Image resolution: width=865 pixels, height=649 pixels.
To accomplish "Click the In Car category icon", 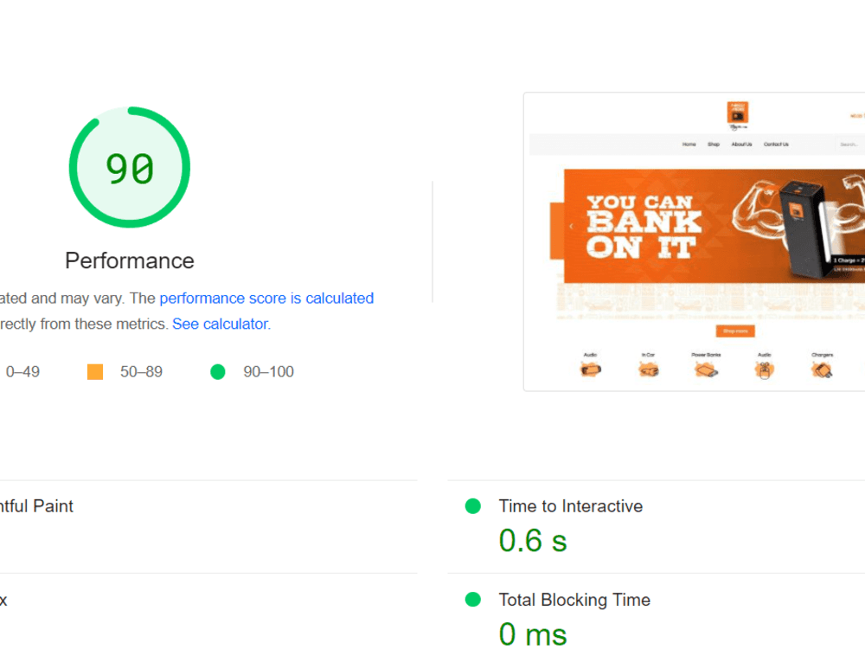I will click(648, 369).
